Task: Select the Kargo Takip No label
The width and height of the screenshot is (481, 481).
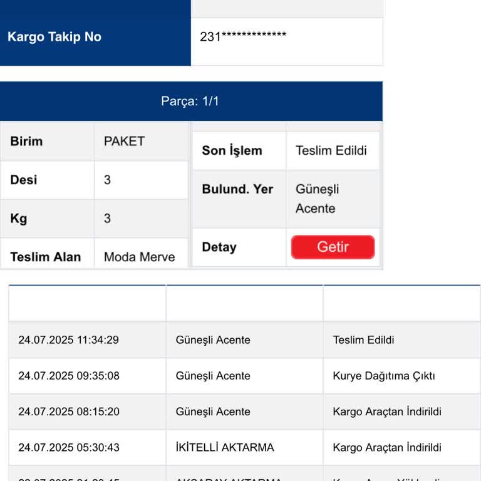Action: 54,37
